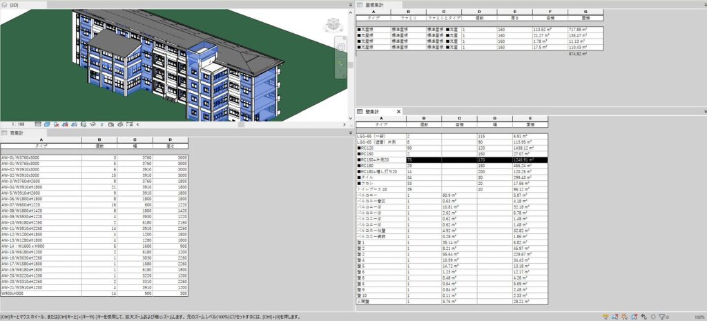
Task: Expand tab list arrow of 壁集計 pane
Action: [x=704, y=110]
